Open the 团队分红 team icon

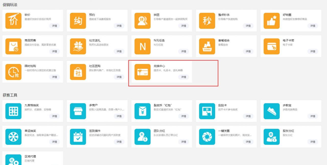point(143,136)
